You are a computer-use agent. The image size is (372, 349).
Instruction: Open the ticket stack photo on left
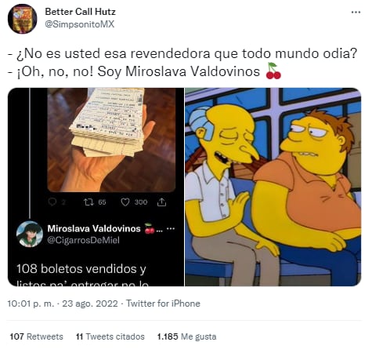point(111,140)
